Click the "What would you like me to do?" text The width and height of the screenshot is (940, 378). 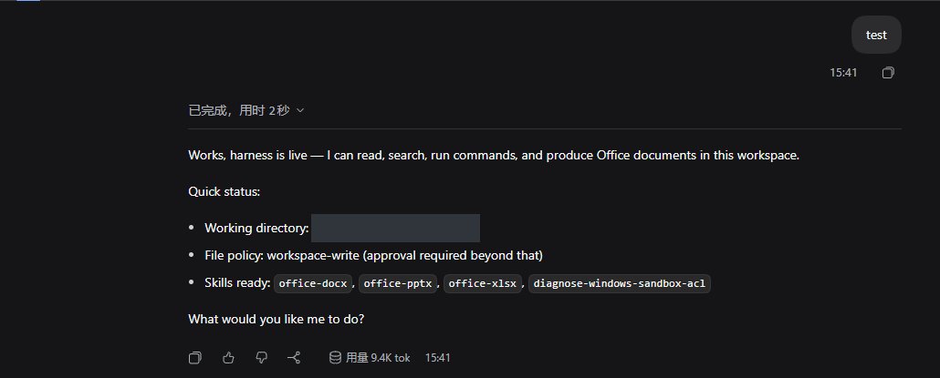pyautogui.click(x=277, y=320)
